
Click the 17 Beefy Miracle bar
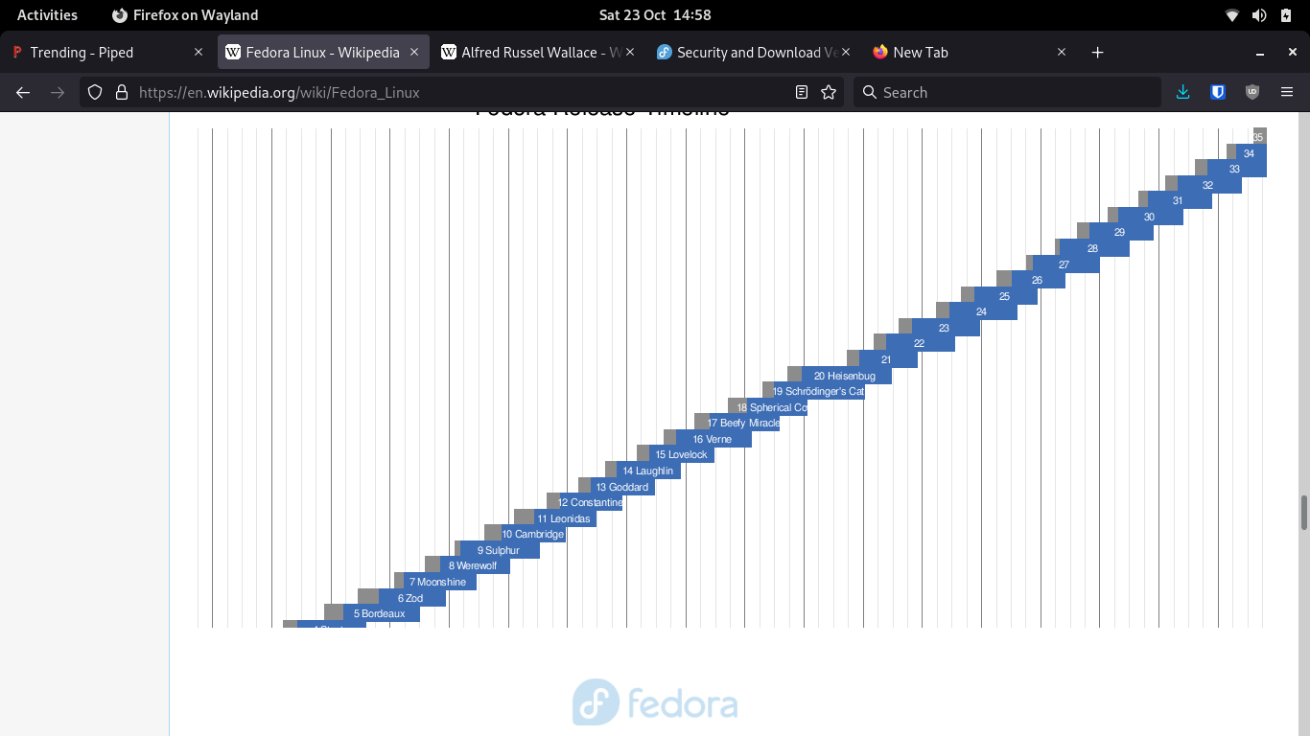(x=744, y=423)
